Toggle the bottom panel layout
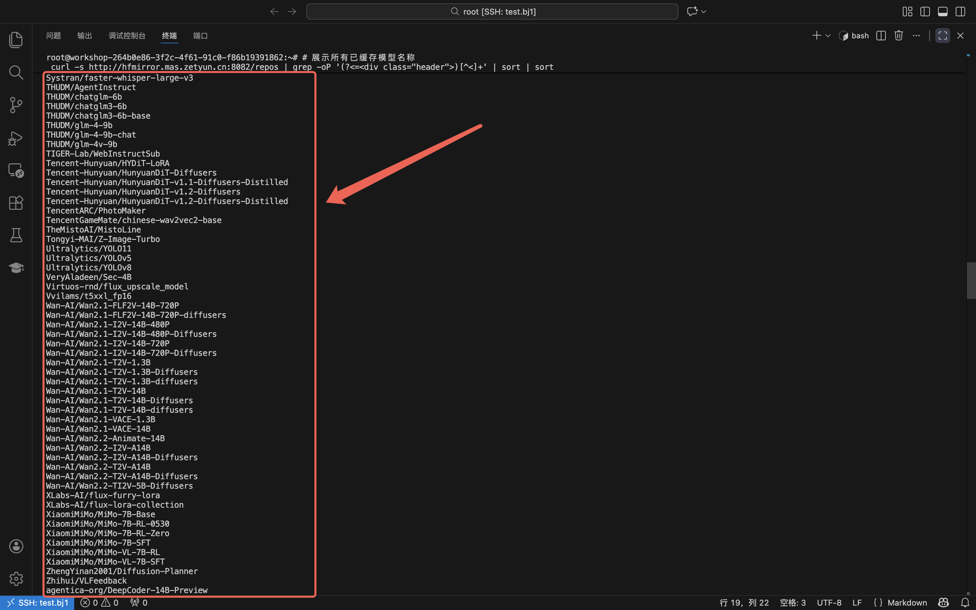This screenshot has width=976, height=610. point(942,12)
